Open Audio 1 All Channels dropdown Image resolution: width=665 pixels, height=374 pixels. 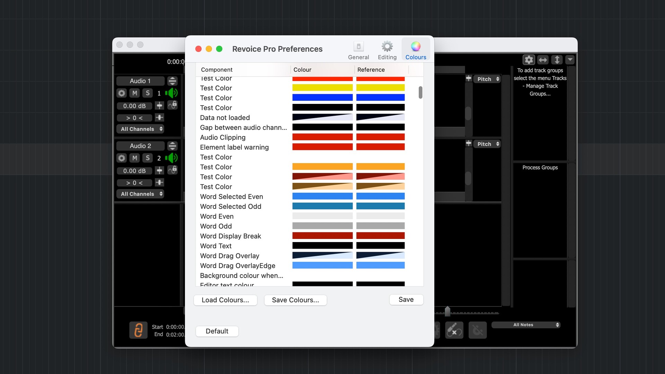(x=140, y=129)
